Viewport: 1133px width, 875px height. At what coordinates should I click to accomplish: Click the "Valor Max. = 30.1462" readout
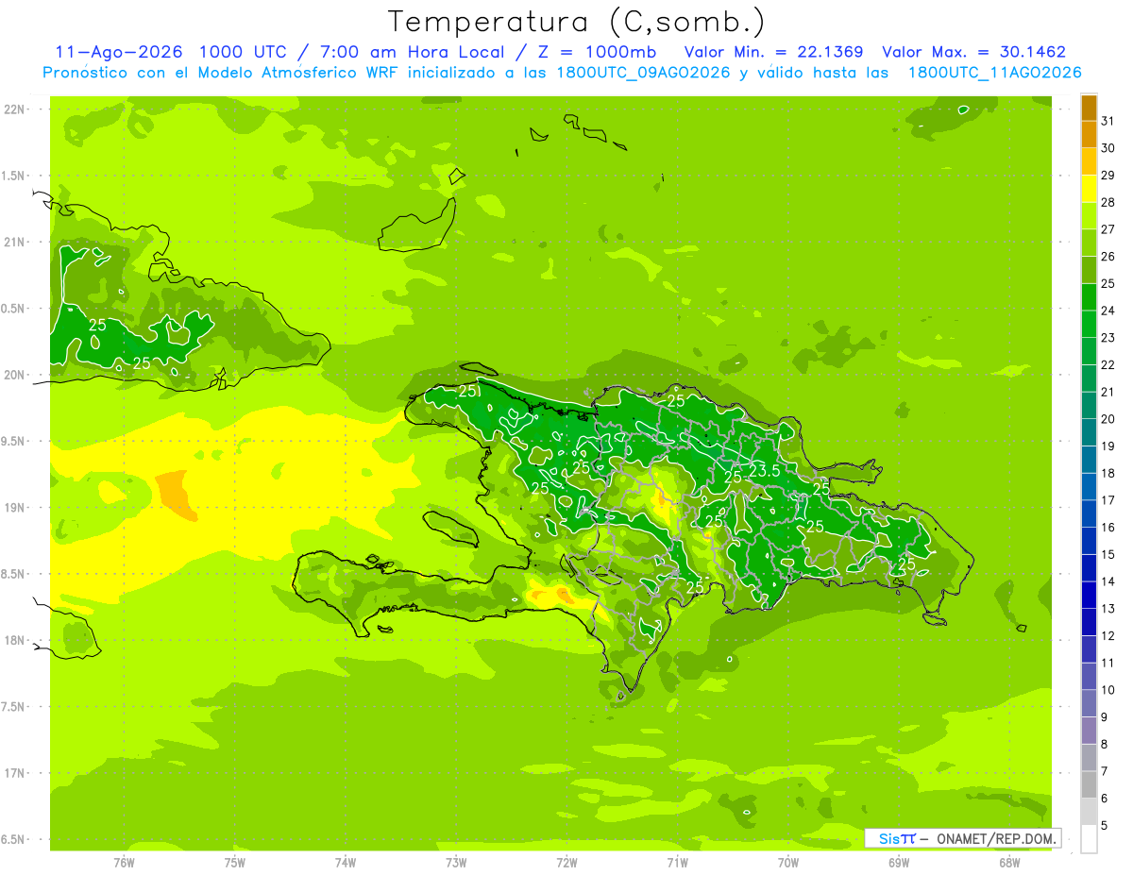[973, 52]
